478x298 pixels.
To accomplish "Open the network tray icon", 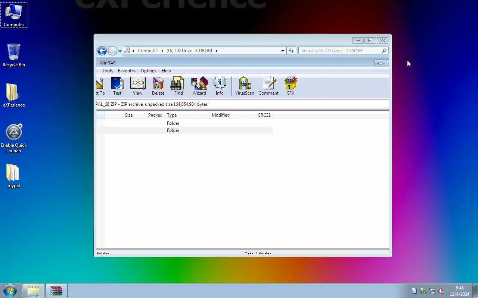I will (432, 291).
